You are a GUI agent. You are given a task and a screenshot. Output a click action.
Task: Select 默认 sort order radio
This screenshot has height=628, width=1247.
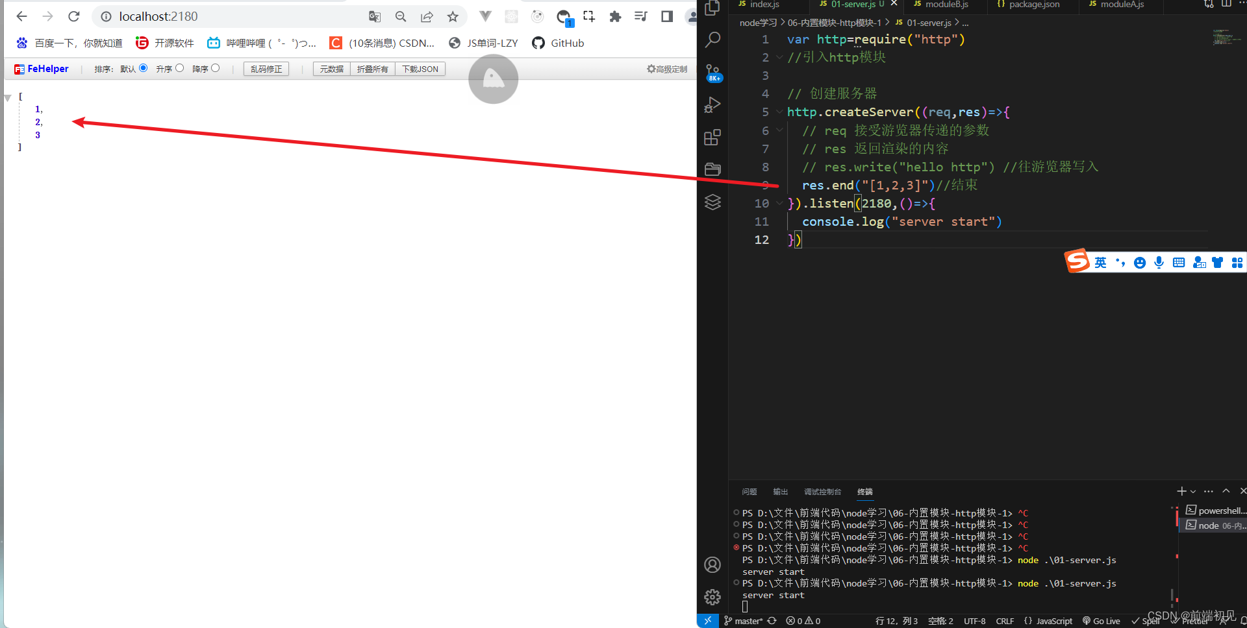(144, 68)
